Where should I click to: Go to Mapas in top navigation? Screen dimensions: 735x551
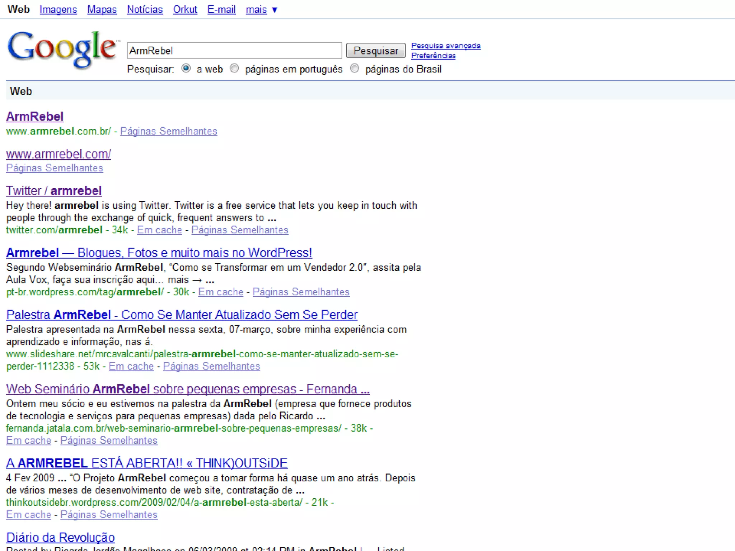pyautogui.click(x=102, y=10)
